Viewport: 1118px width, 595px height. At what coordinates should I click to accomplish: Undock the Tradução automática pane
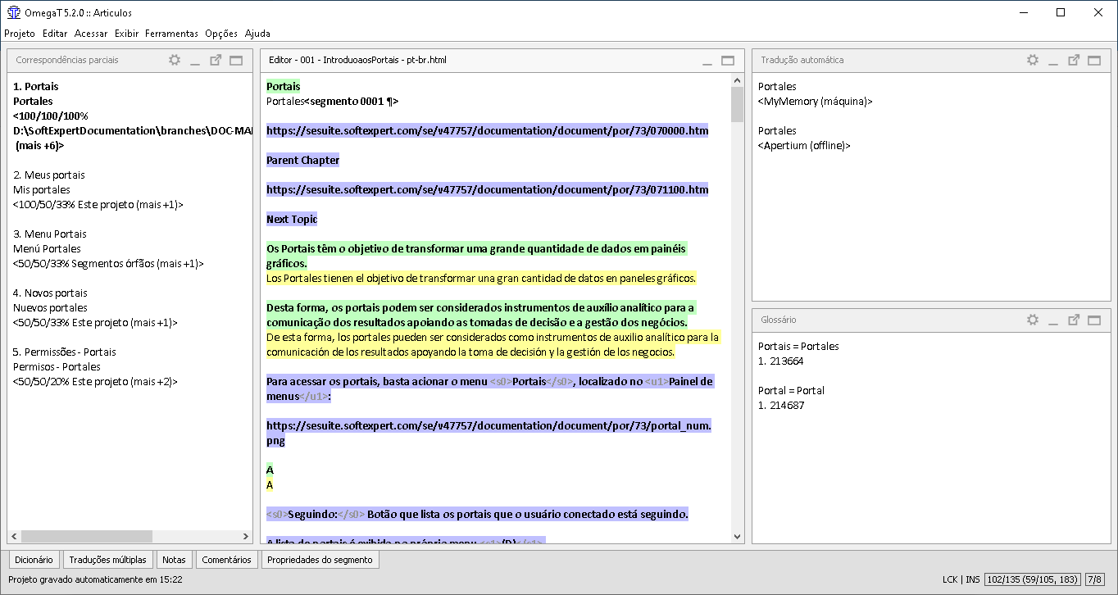click(x=1074, y=60)
